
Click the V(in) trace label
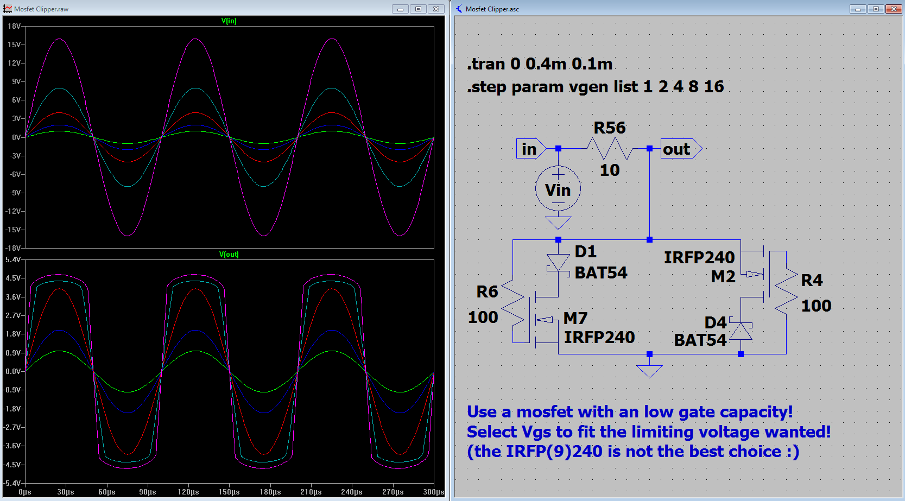point(229,21)
